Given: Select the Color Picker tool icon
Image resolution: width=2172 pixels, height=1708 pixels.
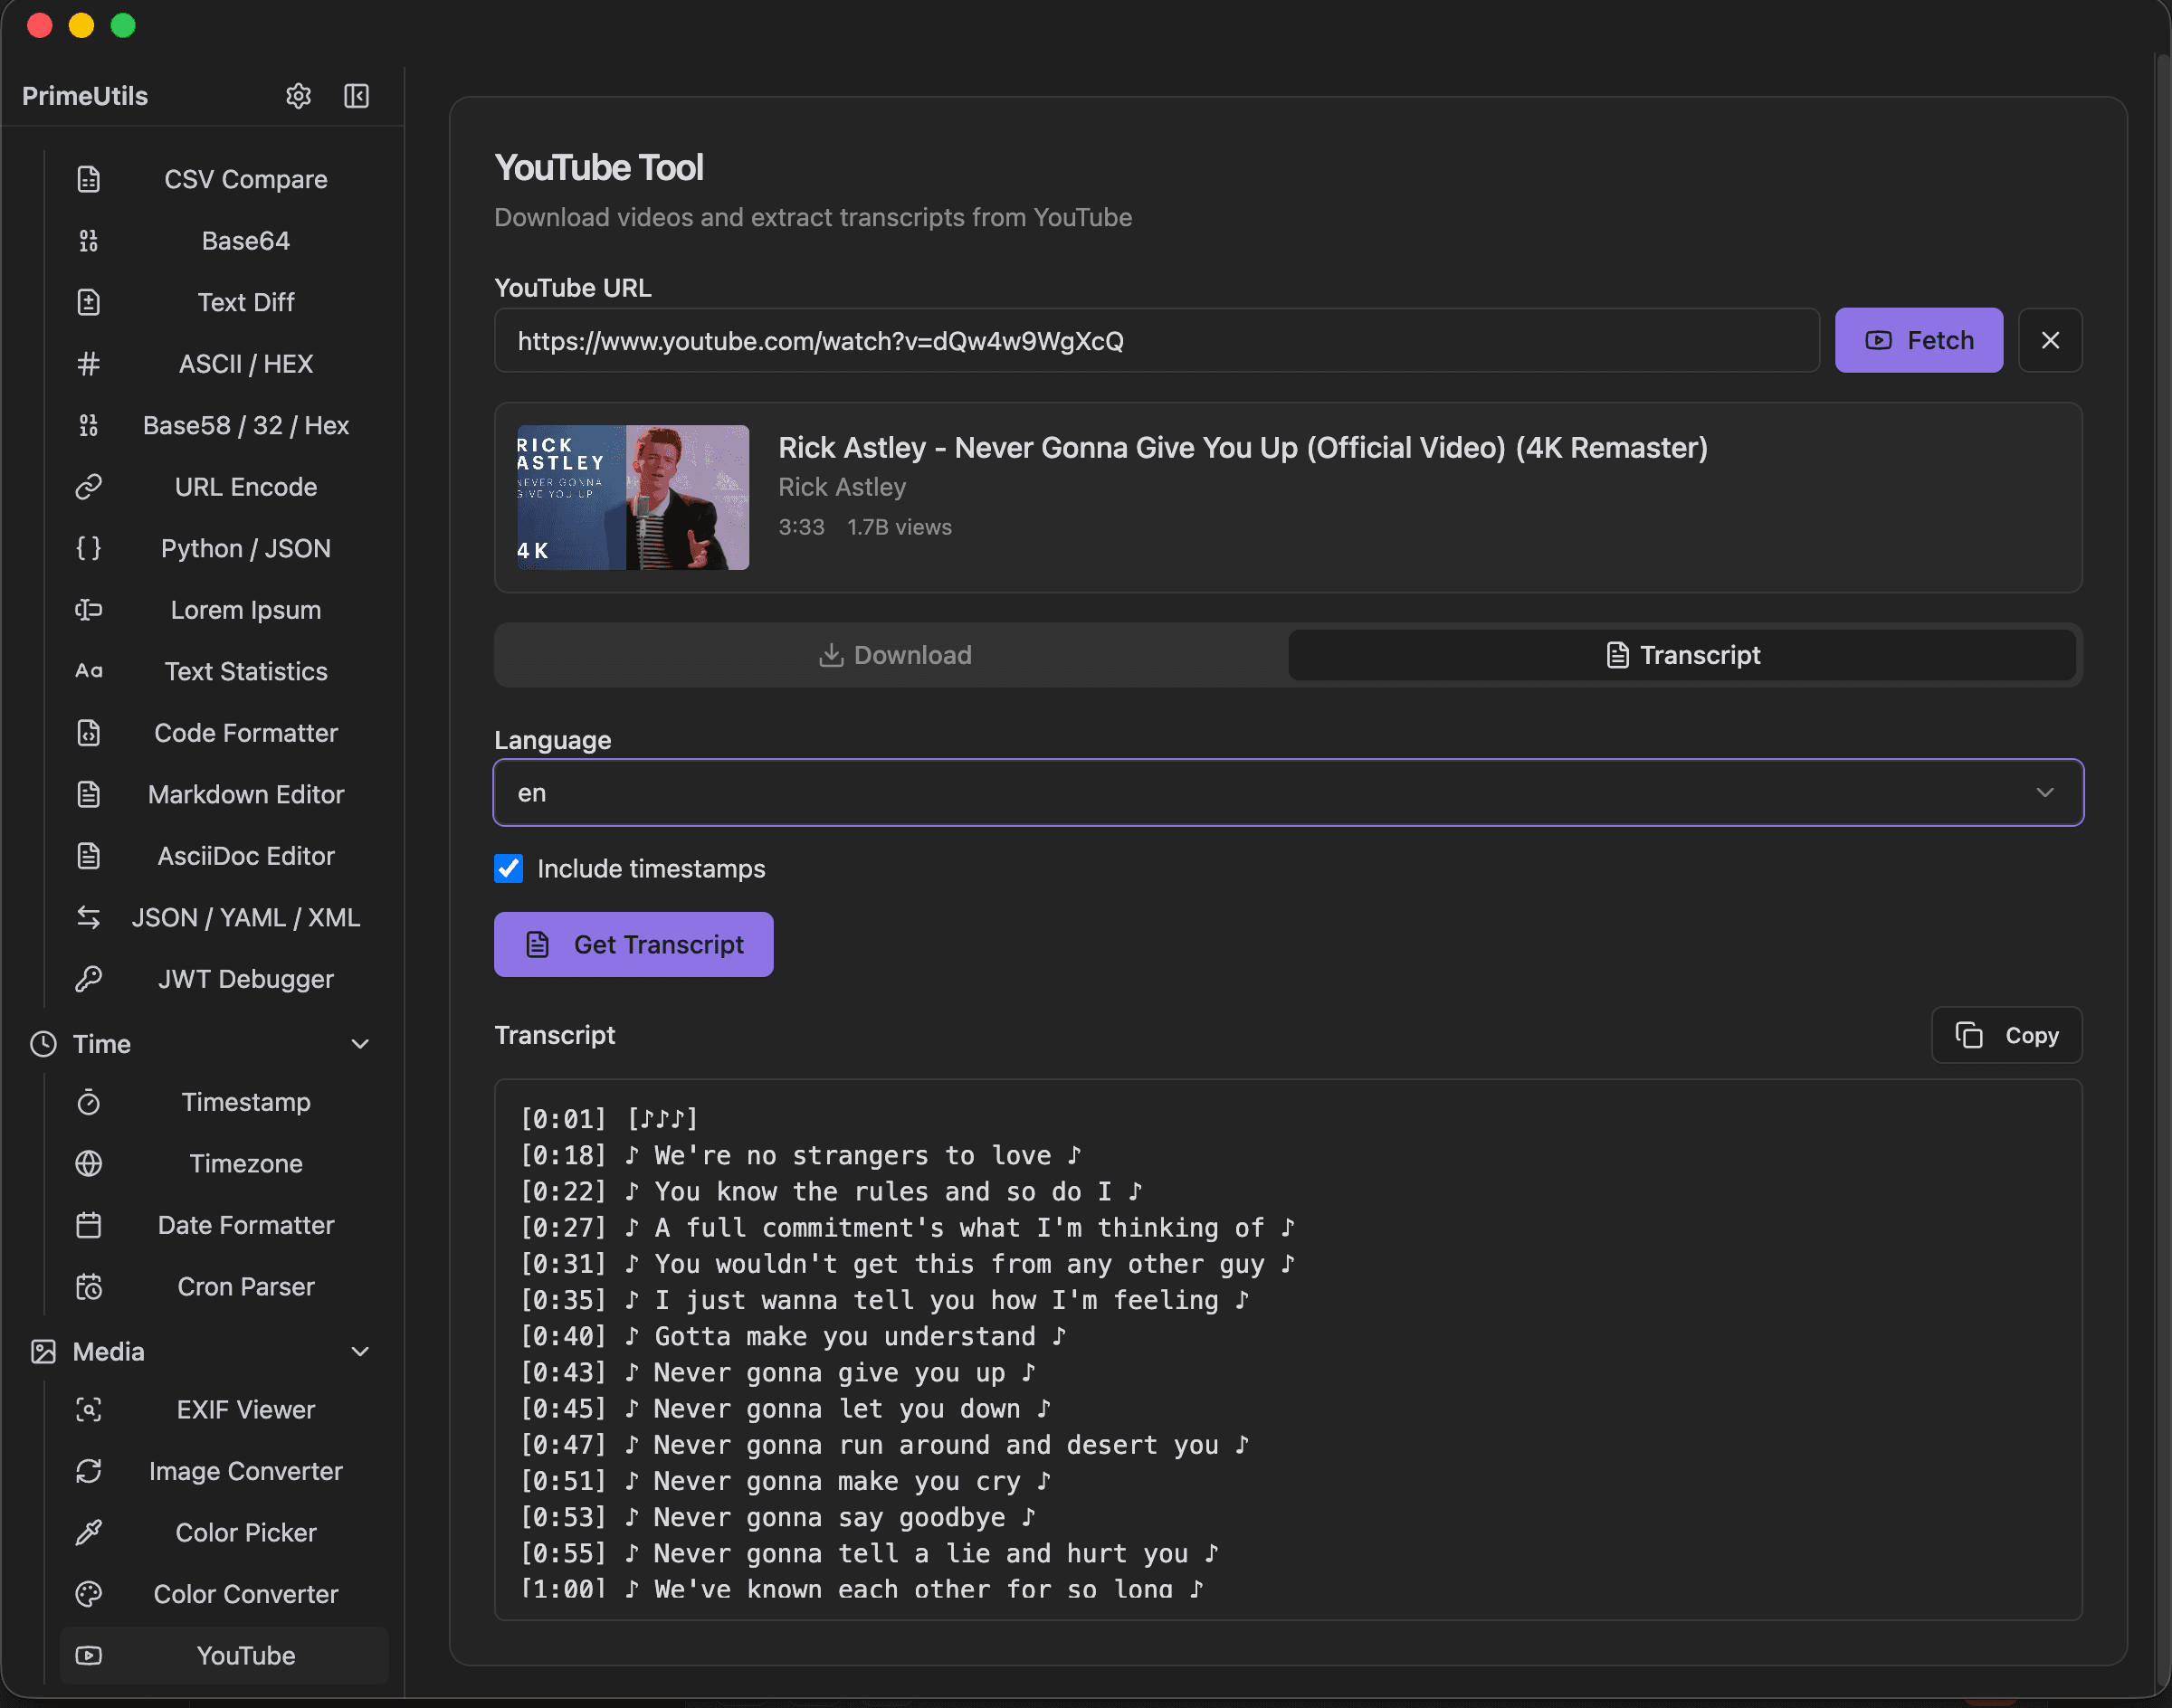Looking at the screenshot, I should coord(89,1532).
